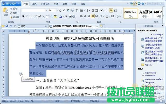Image resolution: width=166 pixels, height=104 pixels.
Task: Click the 文字八爪鱼 paragraph icon
Action: coord(21,73)
